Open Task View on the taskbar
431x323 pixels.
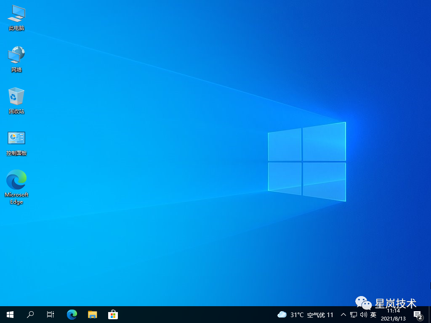click(x=50, y=314)
